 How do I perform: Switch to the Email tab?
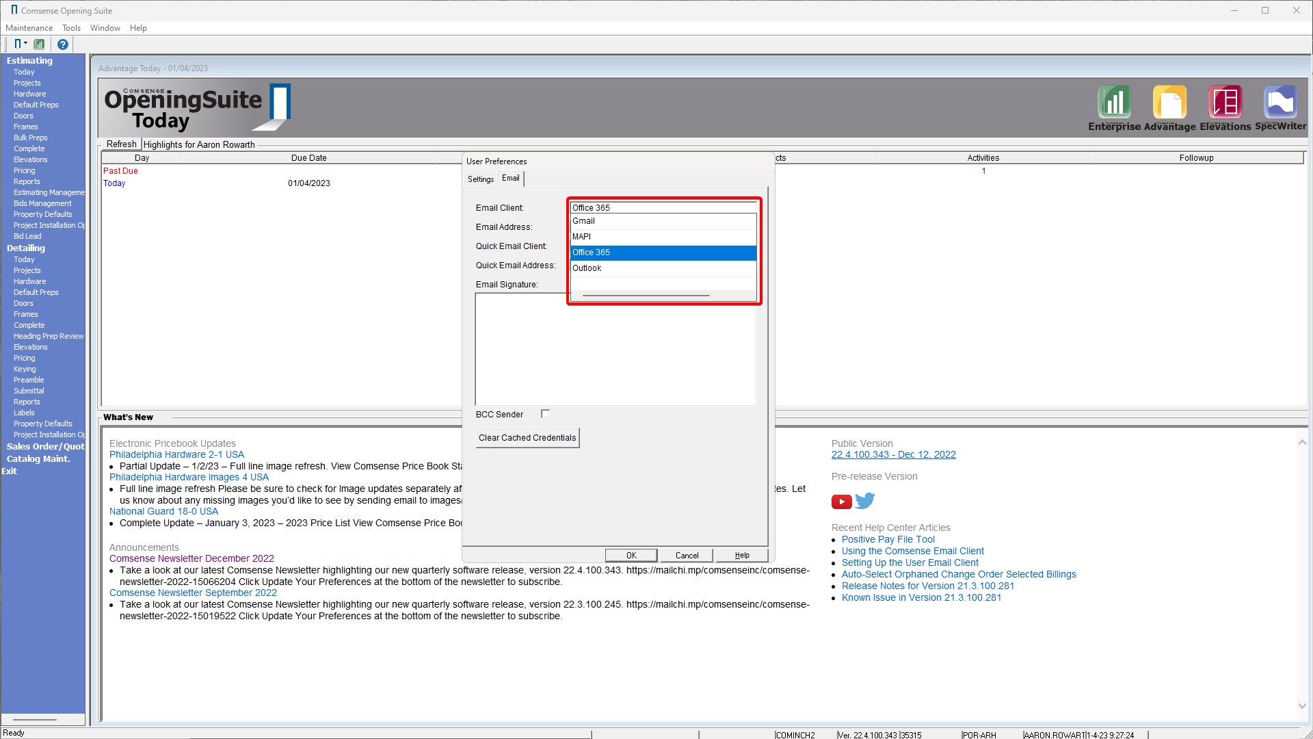tap(511, 178)
